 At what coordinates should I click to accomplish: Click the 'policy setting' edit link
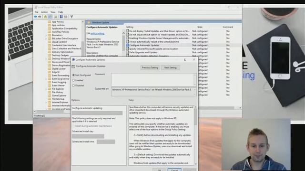point(97,33)
